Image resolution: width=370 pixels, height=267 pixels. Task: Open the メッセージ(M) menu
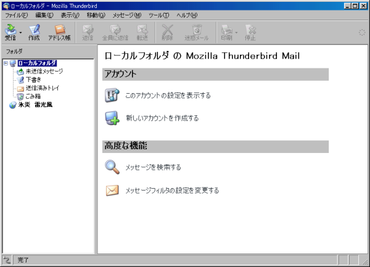click(x=126, y=15)
